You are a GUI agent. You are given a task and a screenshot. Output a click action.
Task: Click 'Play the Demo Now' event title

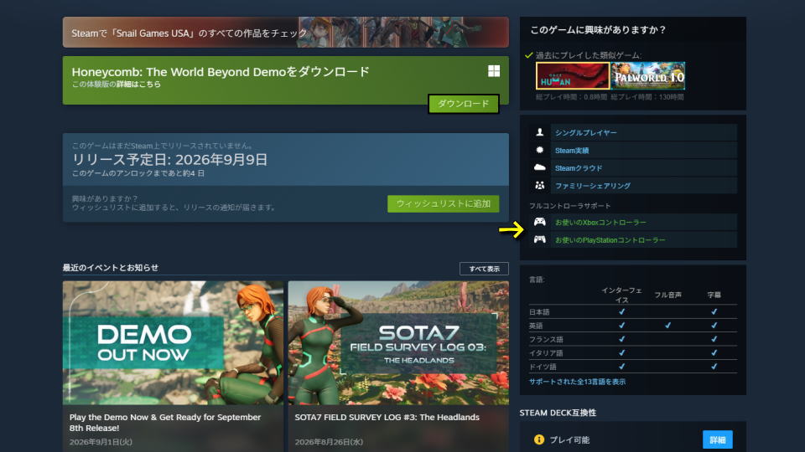[x=165, y=422]
